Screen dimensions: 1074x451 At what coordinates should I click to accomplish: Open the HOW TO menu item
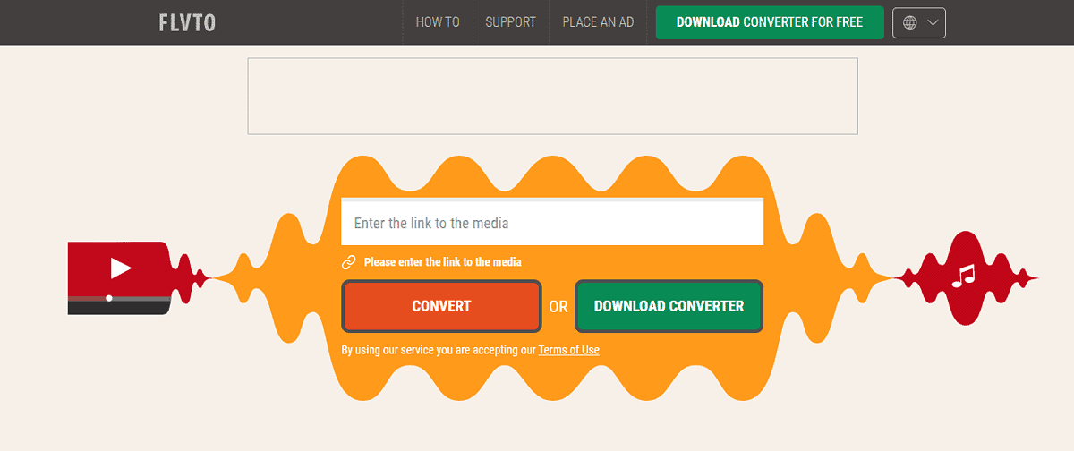tap(438, 22)
